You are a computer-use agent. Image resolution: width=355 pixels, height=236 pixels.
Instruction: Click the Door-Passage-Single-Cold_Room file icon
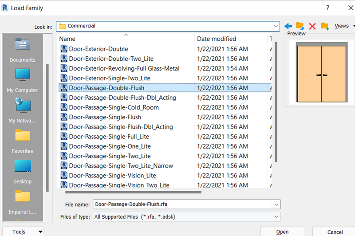pos(64,107)
